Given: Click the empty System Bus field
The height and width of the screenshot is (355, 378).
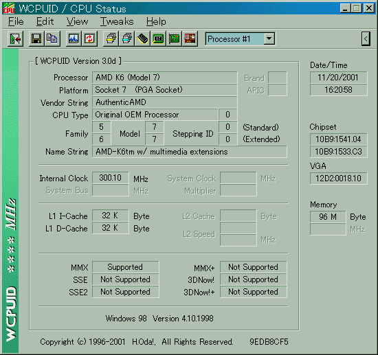Looking at the screenshot, I should [x=111, y=190].
